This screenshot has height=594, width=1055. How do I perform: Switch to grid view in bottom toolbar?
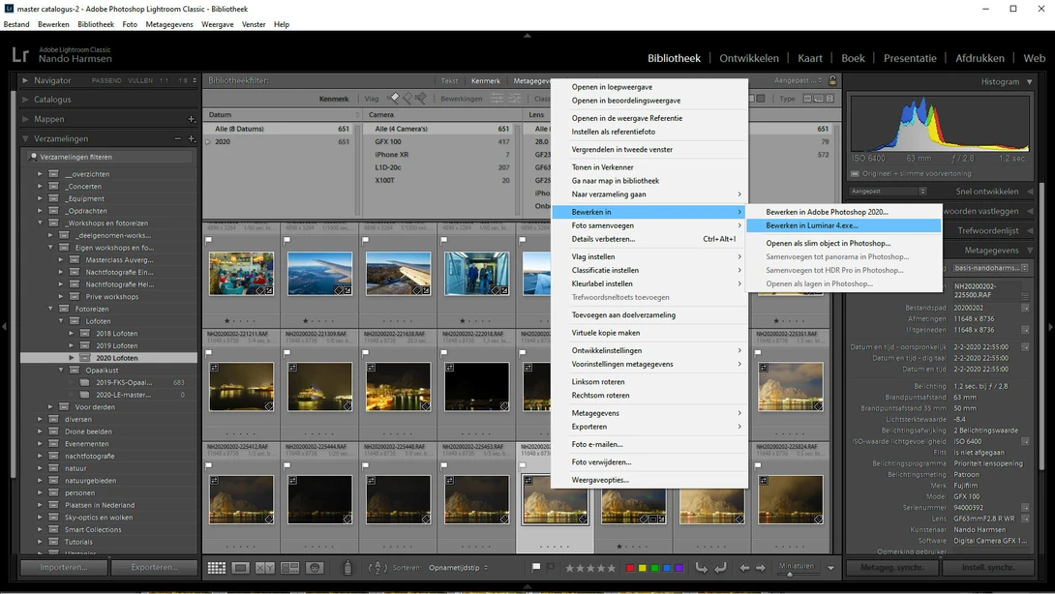(217, 568)
